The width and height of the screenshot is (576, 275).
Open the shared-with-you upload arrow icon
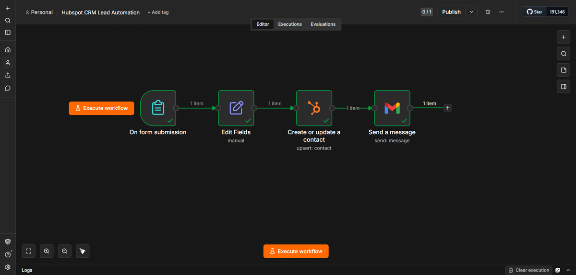click(x=8, y=75)
